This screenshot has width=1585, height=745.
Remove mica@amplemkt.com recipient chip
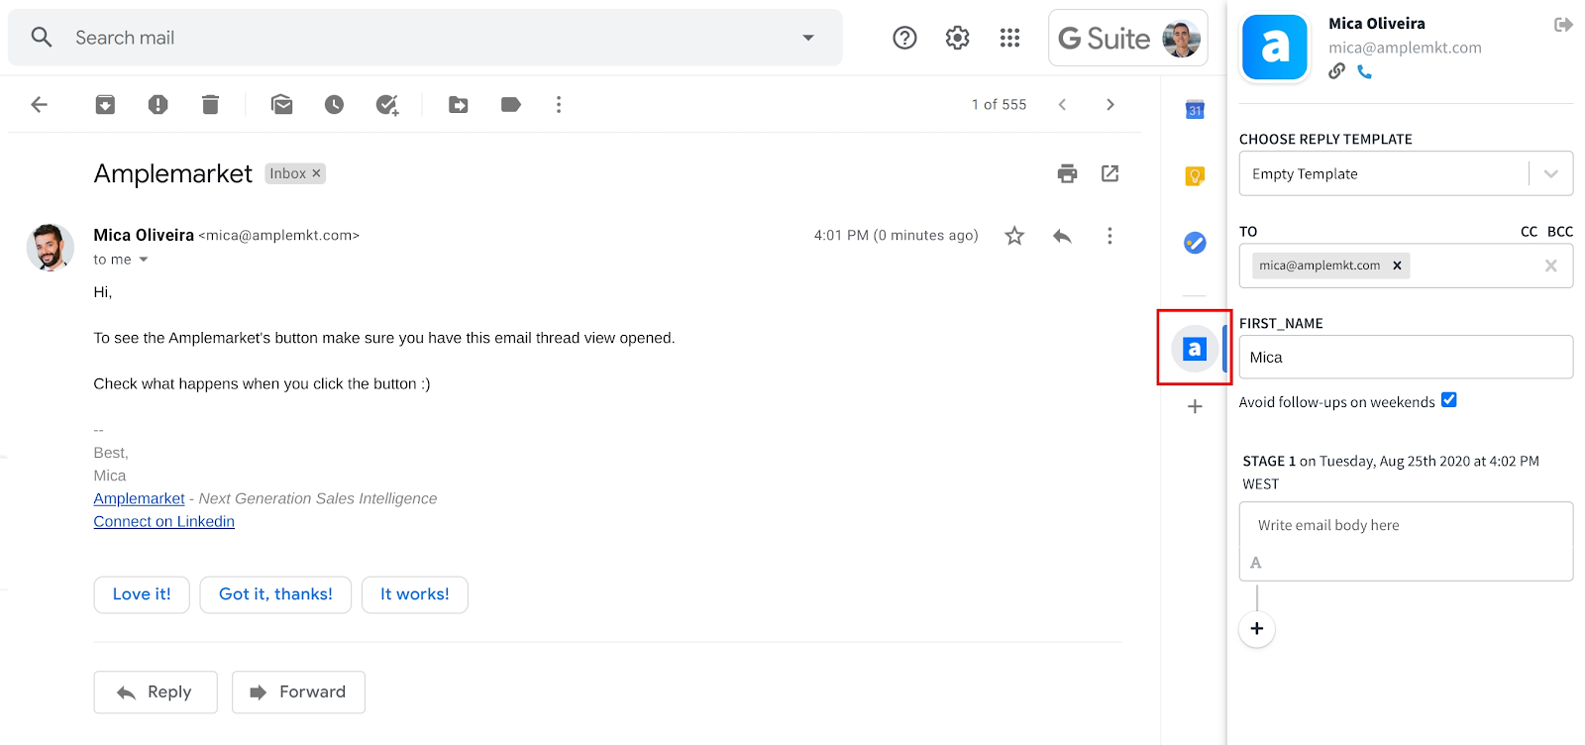point(1397,266)
